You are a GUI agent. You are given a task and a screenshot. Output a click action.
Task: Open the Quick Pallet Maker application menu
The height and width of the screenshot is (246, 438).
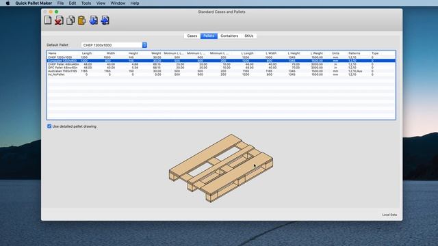(34, 3)
